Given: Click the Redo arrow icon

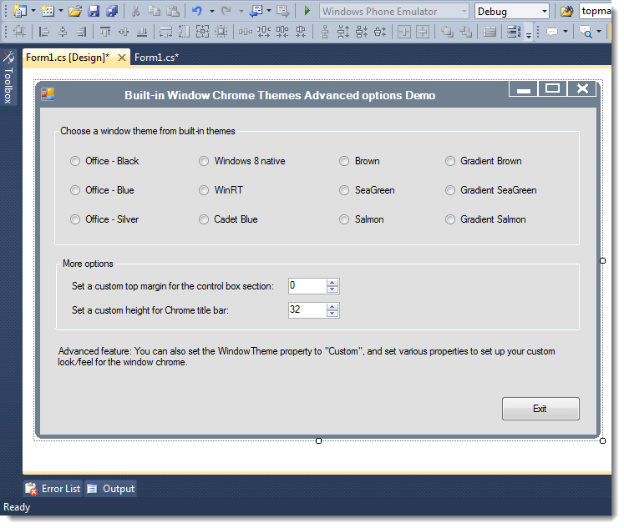Looking at the screenshot, I should (x=226, y=11).
